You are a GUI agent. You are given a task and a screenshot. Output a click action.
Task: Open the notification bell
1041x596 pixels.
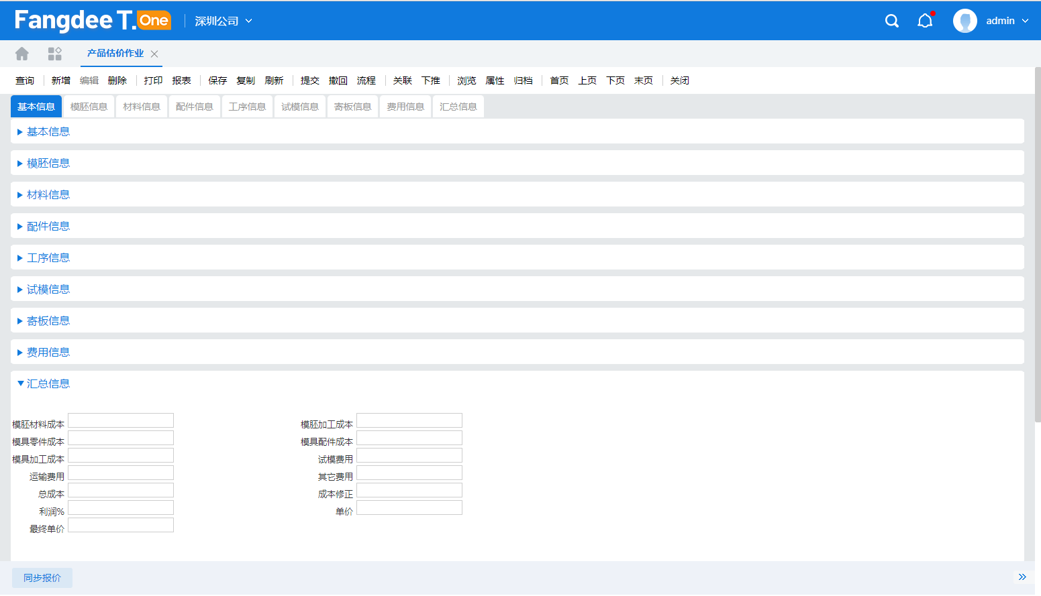click(x=925, y=21)
